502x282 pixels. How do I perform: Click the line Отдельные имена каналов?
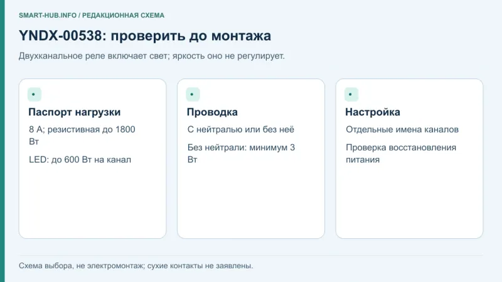click(x=402, y=130)
